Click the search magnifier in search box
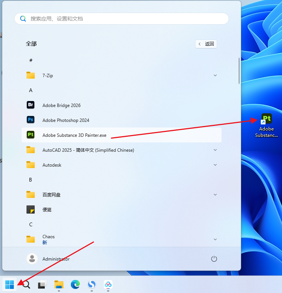Viewport: 282px width, 293px height. (x=23, y=19)
